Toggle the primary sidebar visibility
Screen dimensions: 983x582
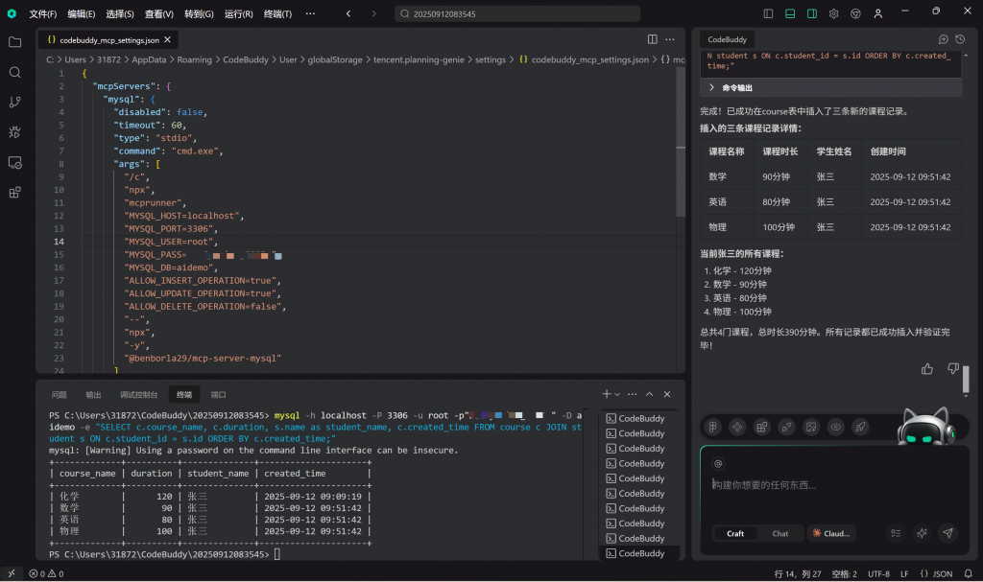coord(768,13)
